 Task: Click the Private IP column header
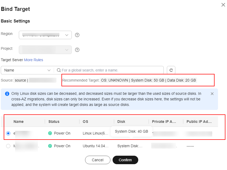[x=164, y=122]
